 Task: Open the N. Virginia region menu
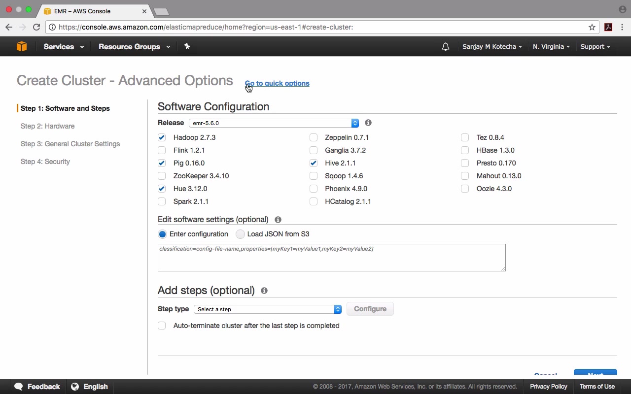point(551,47)
